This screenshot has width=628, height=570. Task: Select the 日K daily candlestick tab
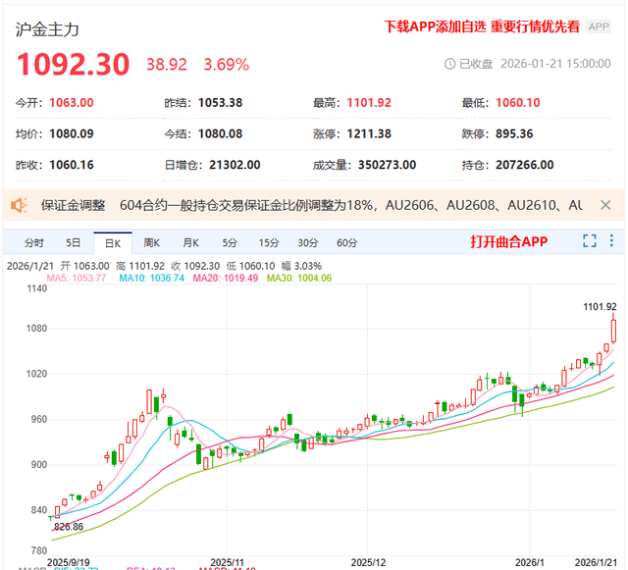pos(112,242)
